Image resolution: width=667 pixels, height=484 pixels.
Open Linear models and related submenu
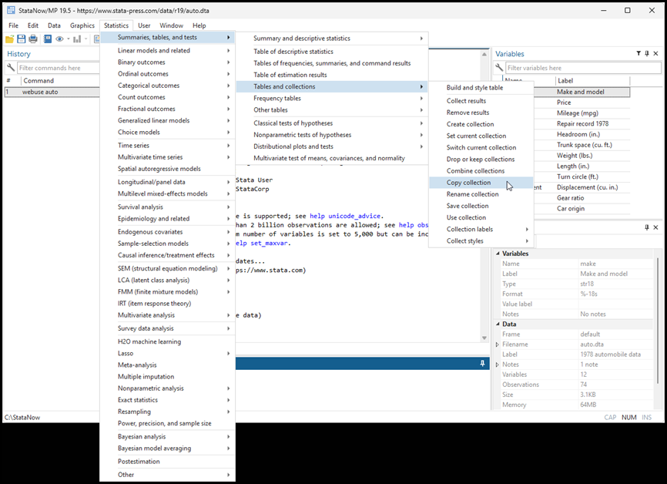click(x=168, y=51)
